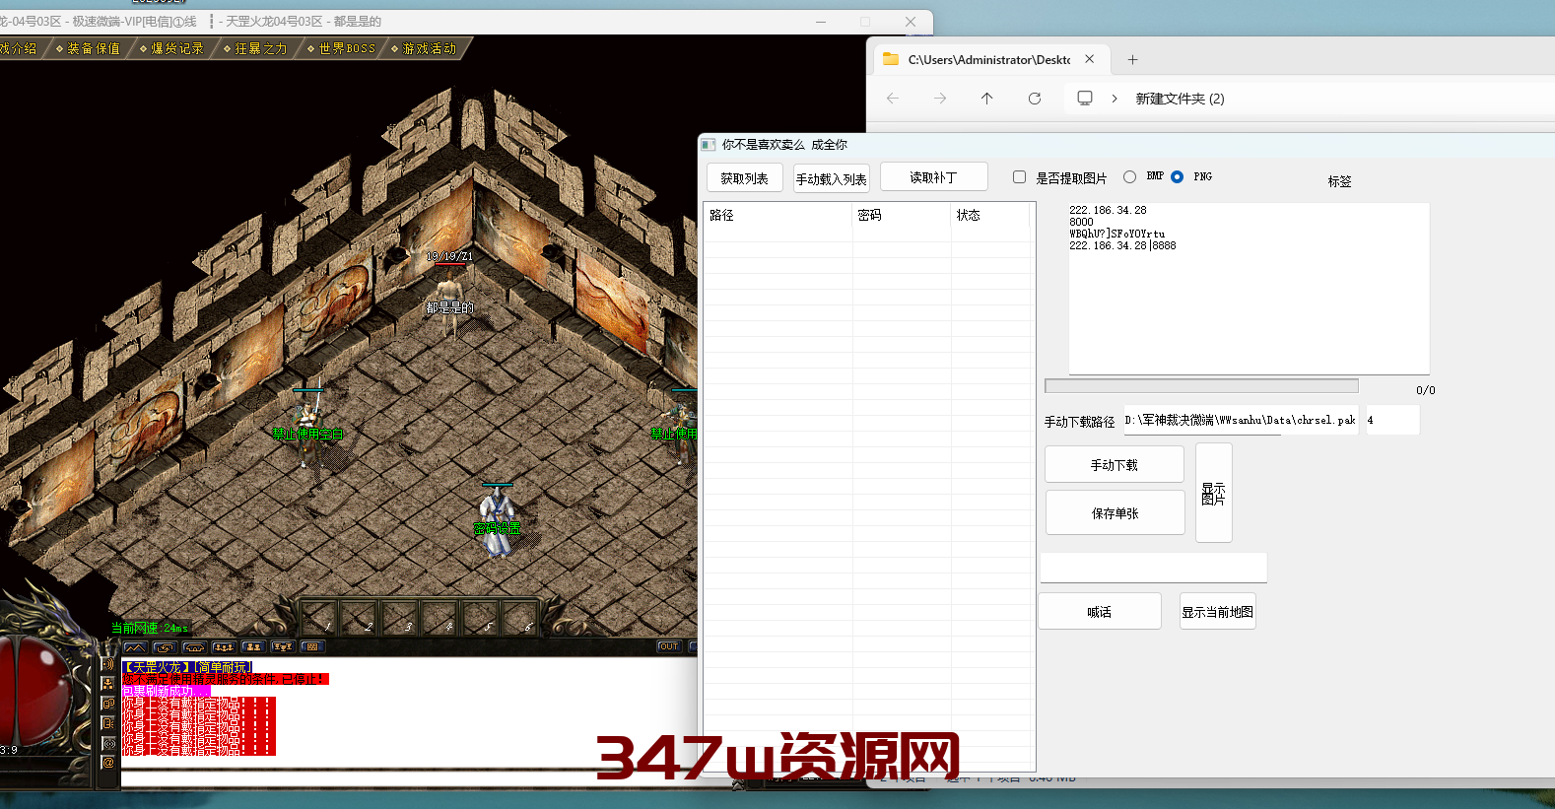
Task: Click the 标签 label
Action: pyautogui.click(x=1339, y=181)
